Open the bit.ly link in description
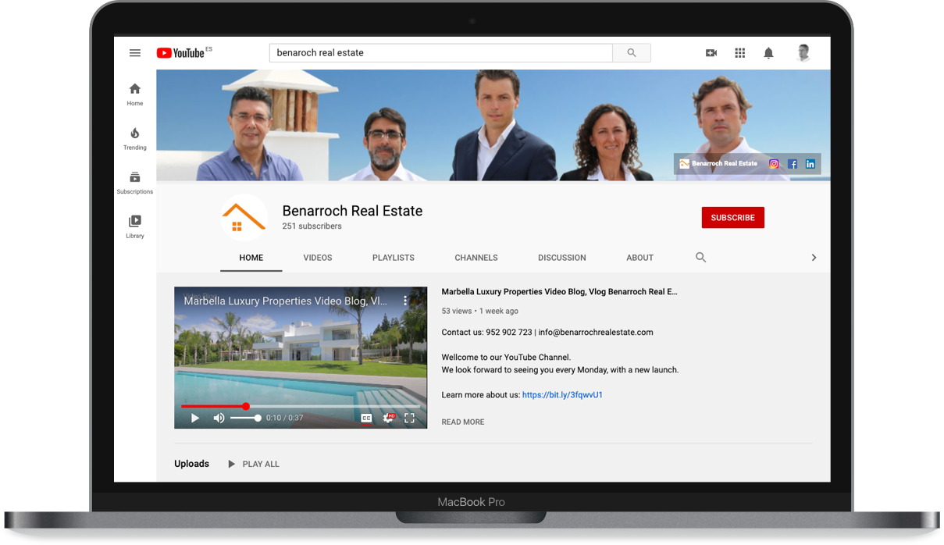 (x=562, y=395)
